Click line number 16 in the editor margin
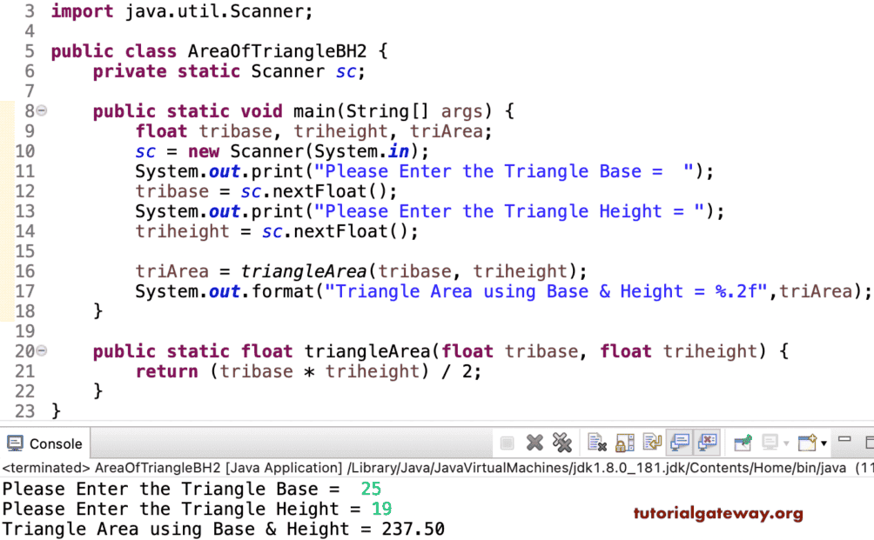 pyautogui.click(x=26, y=271)
